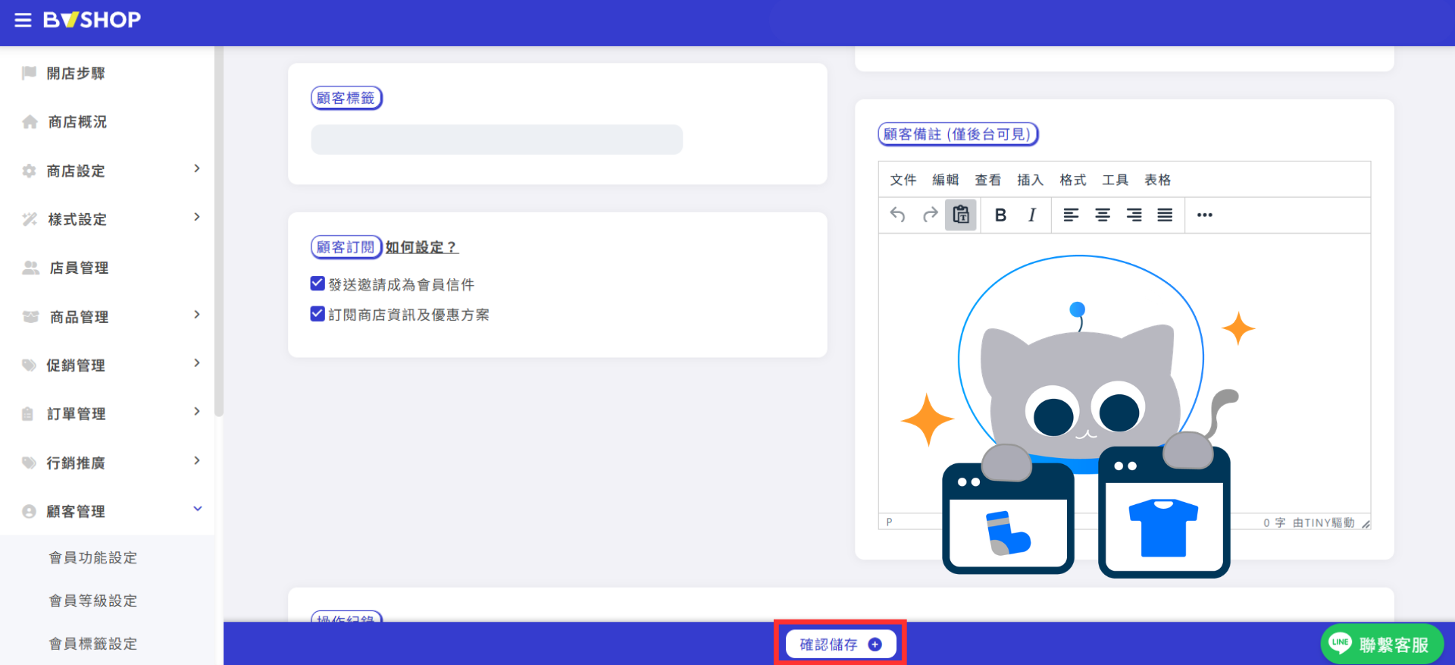The image size is (1455, 665).
Task: Open the 表格 editor menu
Action: click(1158, 180)
